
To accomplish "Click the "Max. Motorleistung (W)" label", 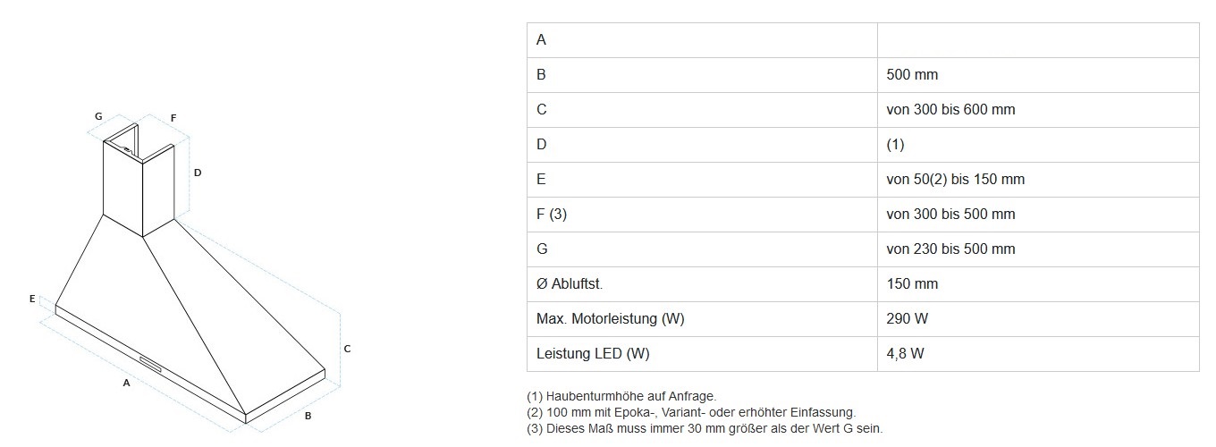I will coord(611,319).
